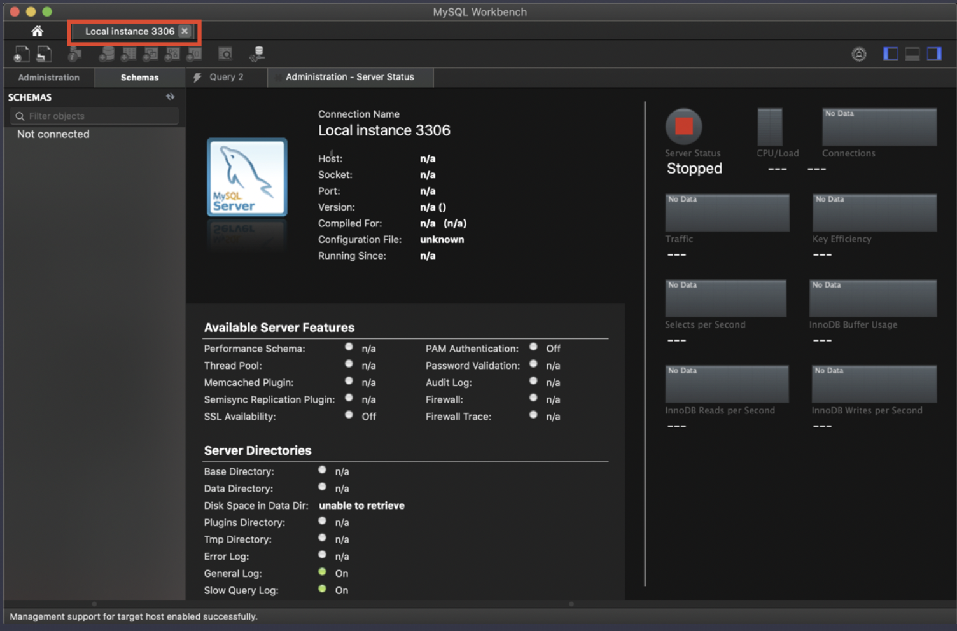This screenshot has height=631, width=957.
Task: Click the PAM Authentication status indicator
Action: click(533, 347)
